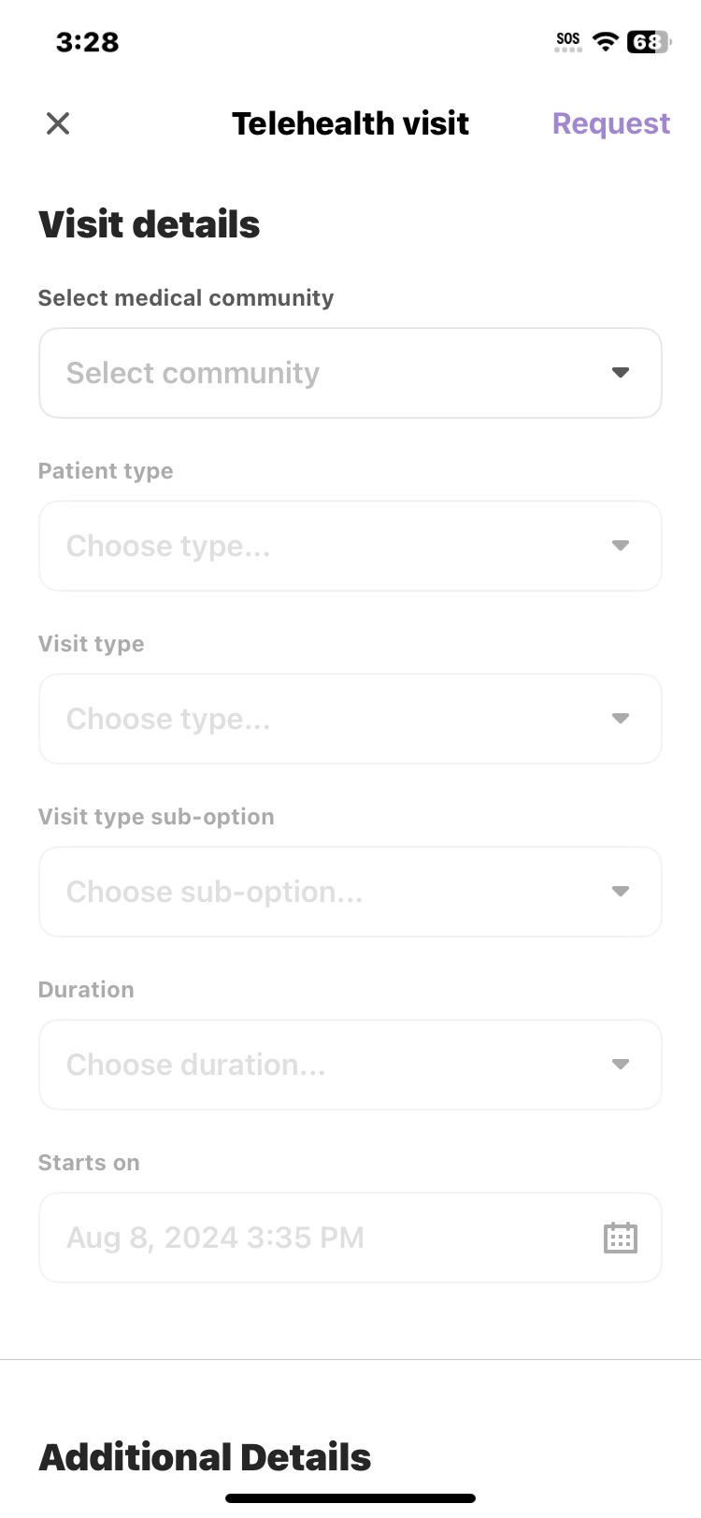The height and width of the screenshot is (1518, 701).
Task: Tap the Telehealth visit title
Action: [350, 123]
